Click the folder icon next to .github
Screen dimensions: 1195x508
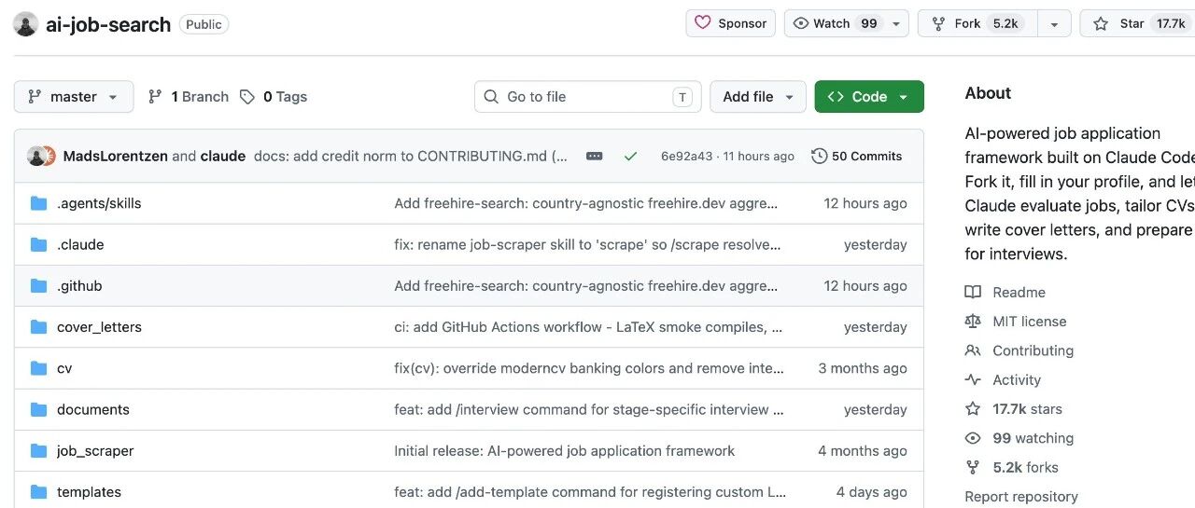point(38,285)
